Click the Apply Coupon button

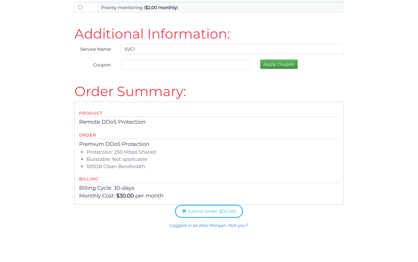279,64
